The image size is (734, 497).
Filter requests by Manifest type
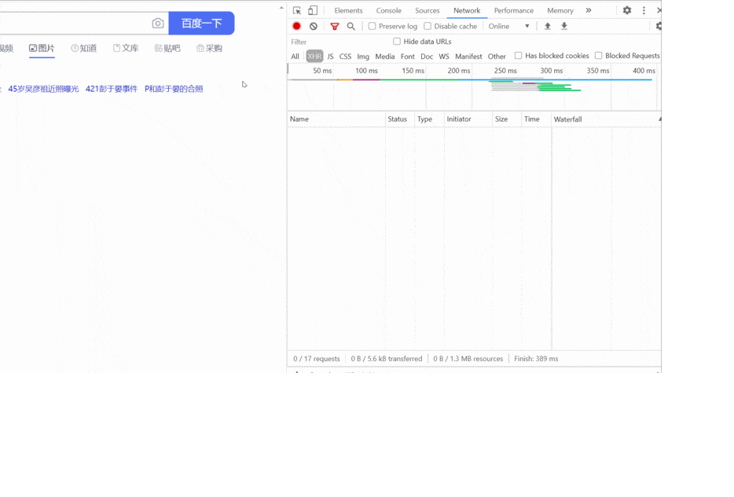pos(468,56)
